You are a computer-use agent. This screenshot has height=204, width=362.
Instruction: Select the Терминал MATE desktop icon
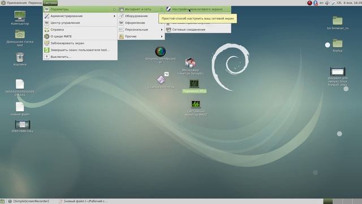click(x=194, y=86)
